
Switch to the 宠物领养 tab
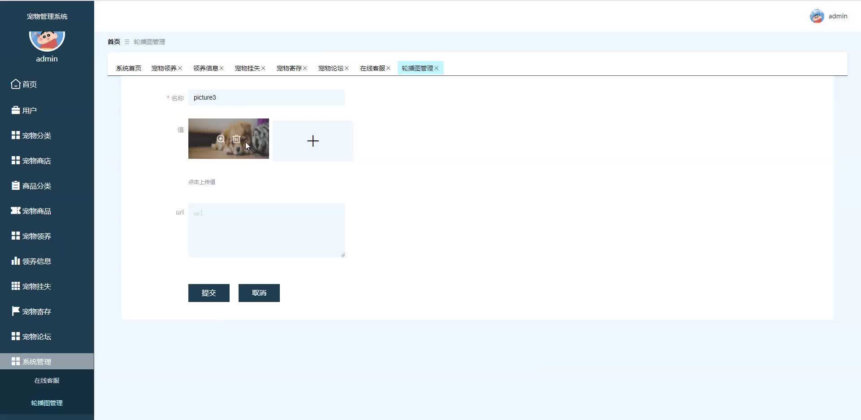[x=164, y=68]
